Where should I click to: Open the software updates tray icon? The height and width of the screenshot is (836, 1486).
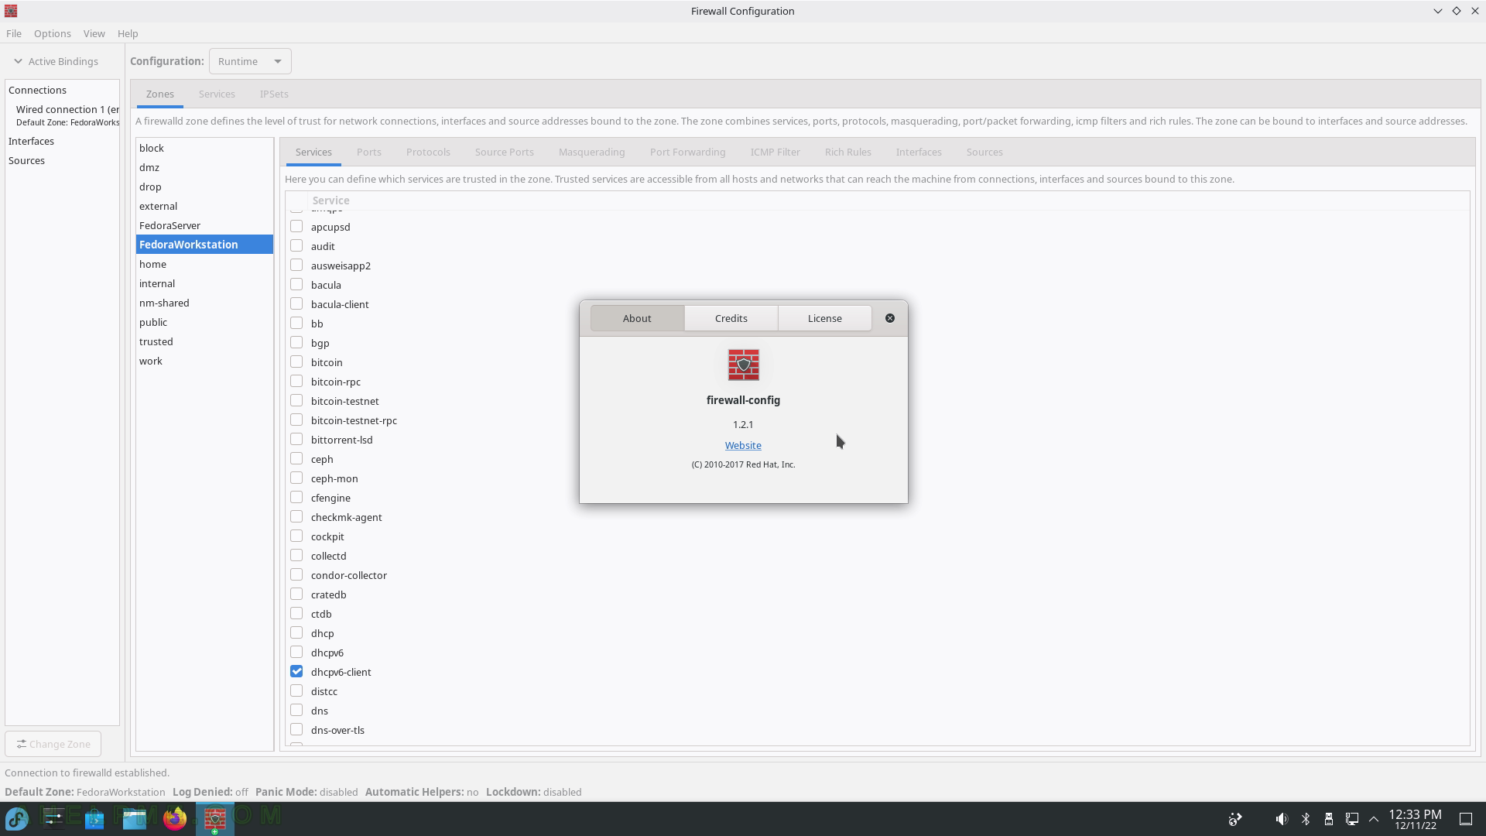[1235, 819]
